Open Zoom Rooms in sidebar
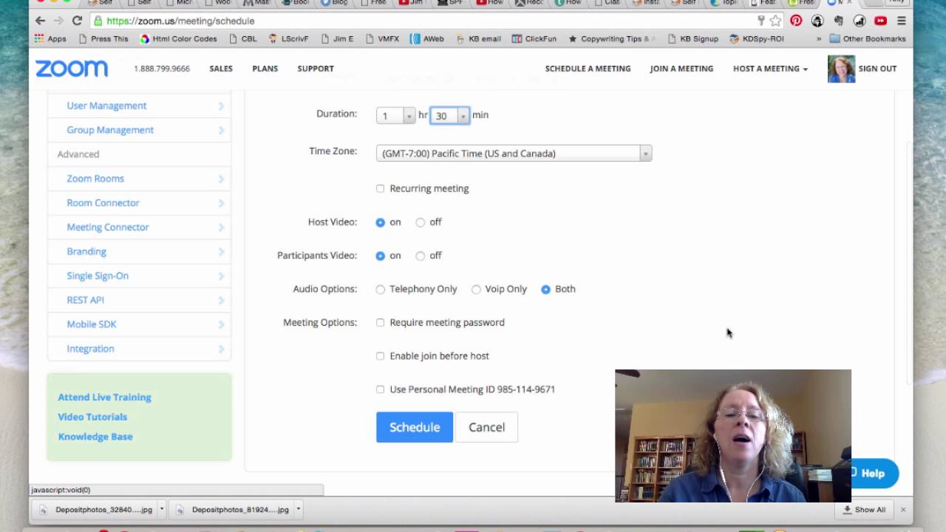This screenshot has height=532, width=946. pyautogui.click(x=140, y=179)
